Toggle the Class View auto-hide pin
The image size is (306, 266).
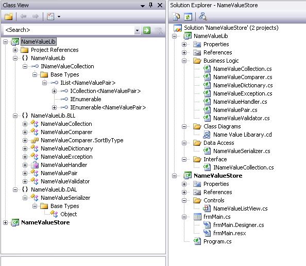click(150, 5)
